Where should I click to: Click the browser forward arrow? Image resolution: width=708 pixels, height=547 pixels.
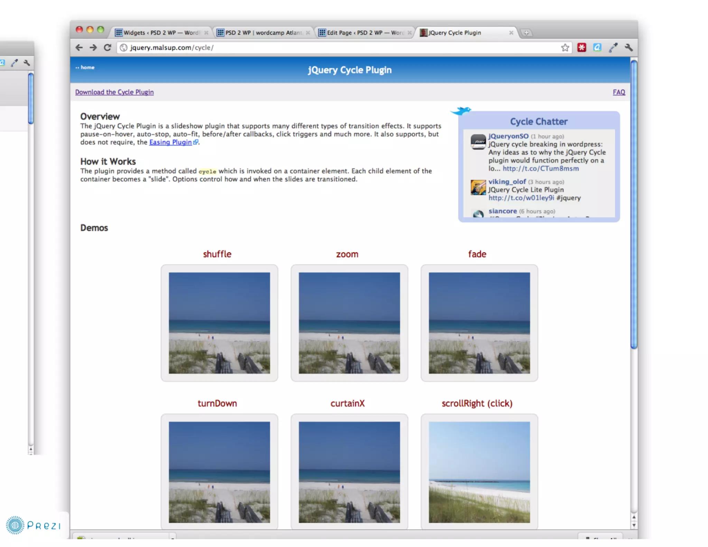[x=93, y=47]
